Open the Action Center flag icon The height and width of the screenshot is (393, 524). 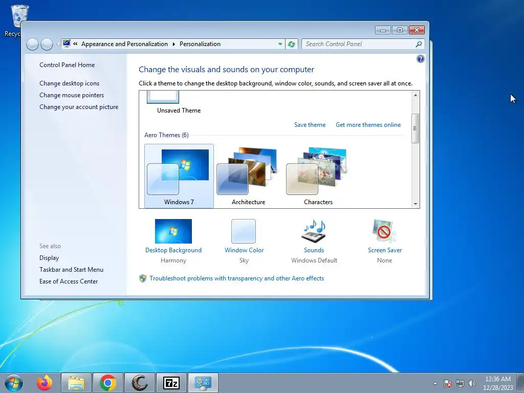(x=448, y=383)
